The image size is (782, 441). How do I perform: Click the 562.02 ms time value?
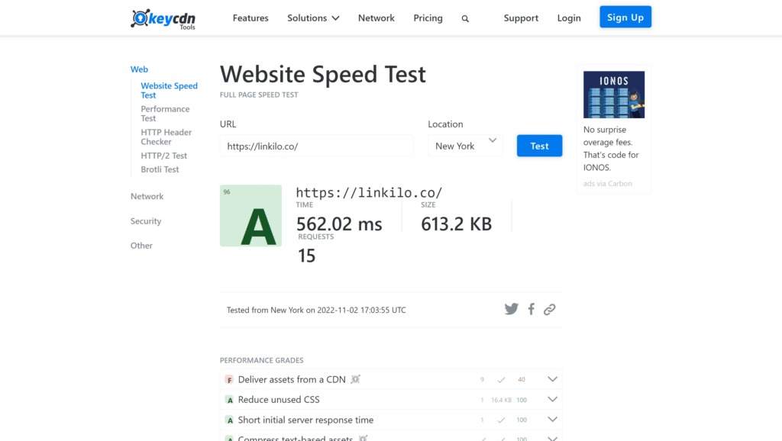pyautogui.click(x=339, y=224)
